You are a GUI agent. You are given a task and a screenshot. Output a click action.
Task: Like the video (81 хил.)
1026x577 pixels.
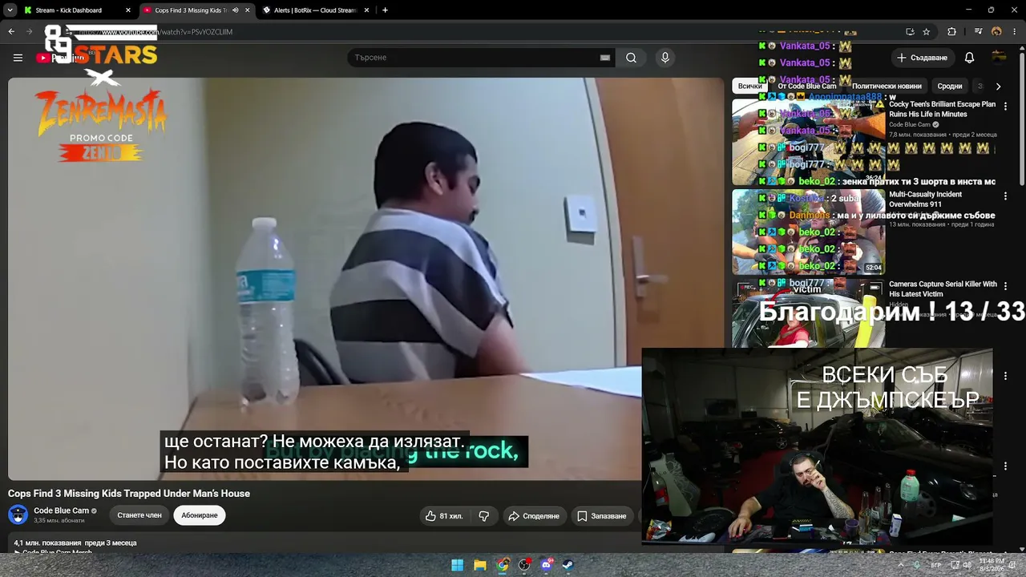click(444, 516)
